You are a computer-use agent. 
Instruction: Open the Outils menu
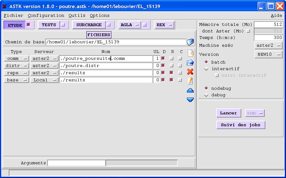pyautogui.click(x=77, y=15)
